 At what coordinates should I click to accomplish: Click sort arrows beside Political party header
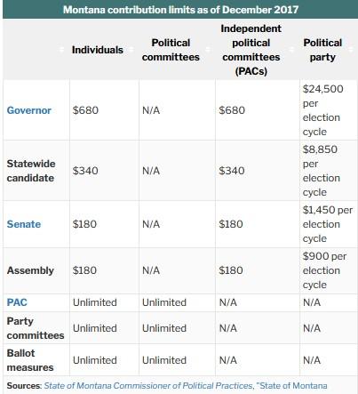[351, 50]
